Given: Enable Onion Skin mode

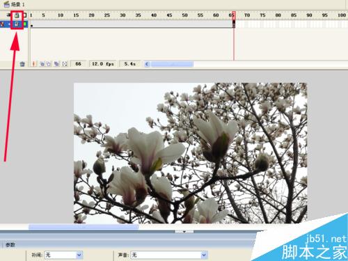Looking at the screenshot, I should (x=42, y=64).
